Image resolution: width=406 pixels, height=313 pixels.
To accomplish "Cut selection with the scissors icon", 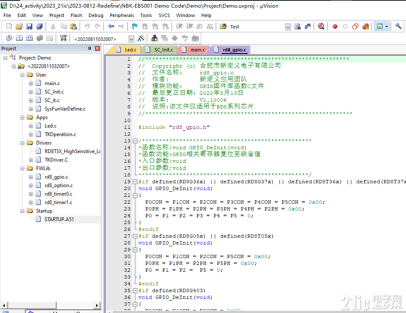I will [x=53, y=26].
